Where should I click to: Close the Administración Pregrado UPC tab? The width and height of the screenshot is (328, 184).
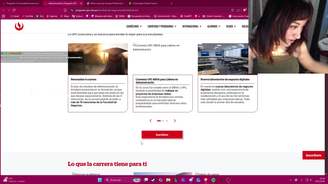pyautogui.click(x=81, y=3)
